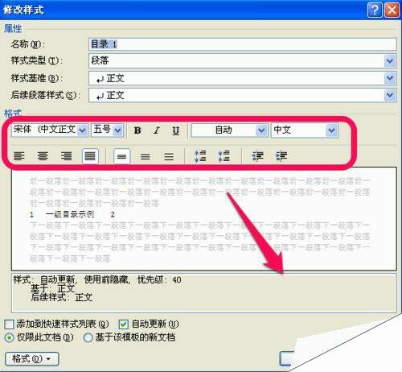Viewport: 402px width, 372px height.
Task: Open the dialog help question mark
Action: click(375, 10)
